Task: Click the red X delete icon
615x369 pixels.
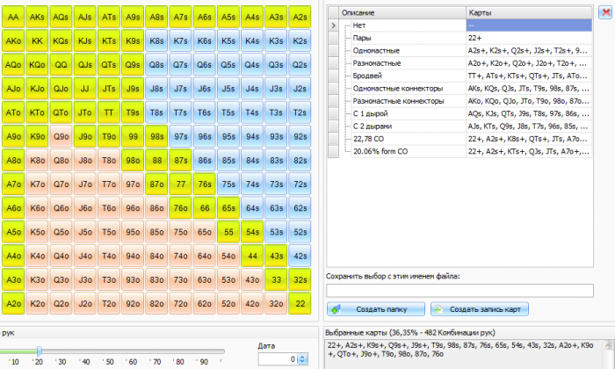Action: tap(605, 12)
